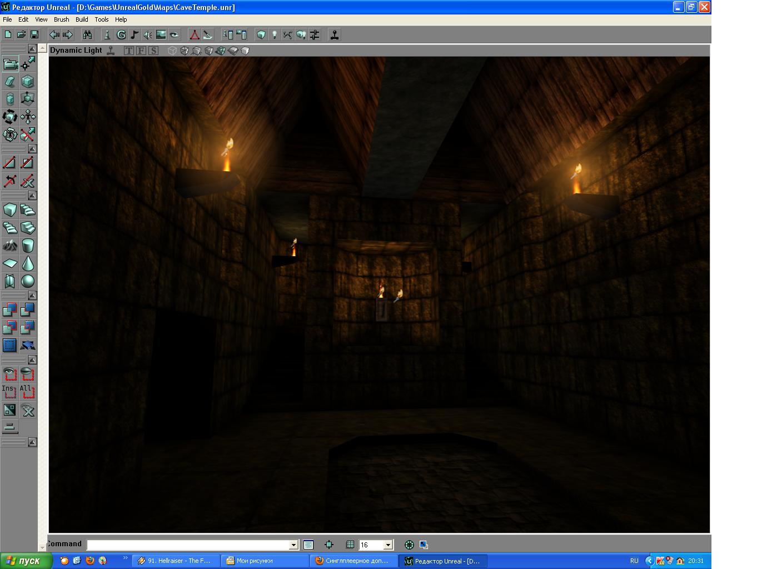Open the Music browser note icon

(x=134, y=34)
